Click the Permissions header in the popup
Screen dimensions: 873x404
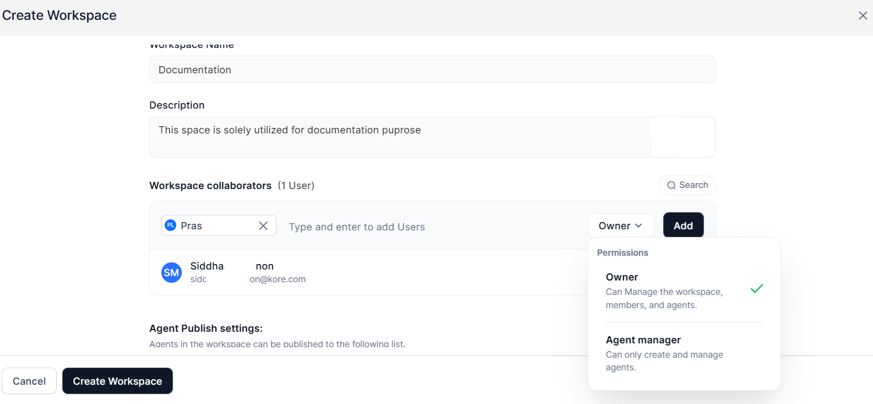622,252
